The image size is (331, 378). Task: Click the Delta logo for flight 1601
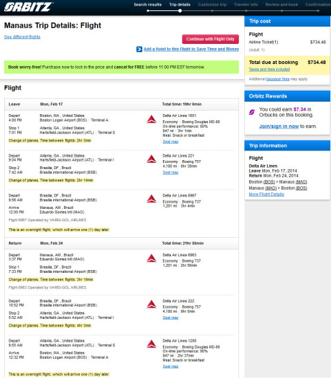(x=151, y=119)
